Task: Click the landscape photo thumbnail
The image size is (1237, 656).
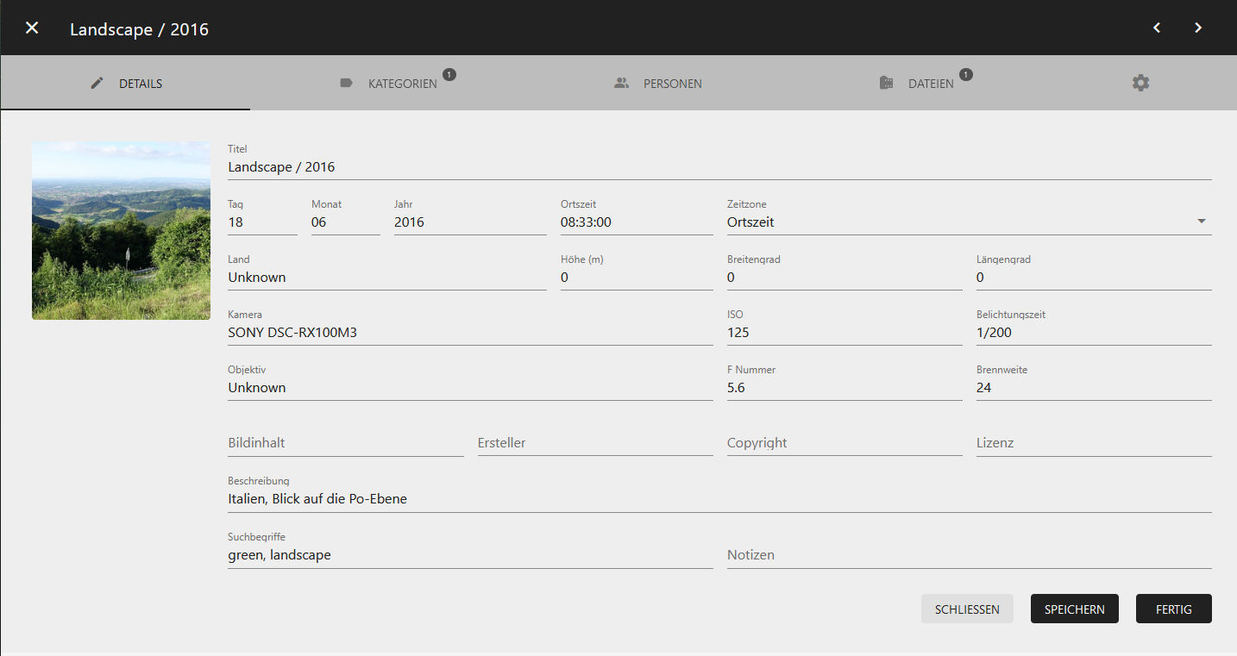Action: point(121,230)
